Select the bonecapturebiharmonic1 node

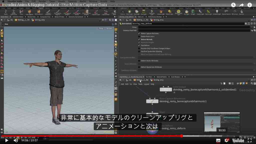click(152, 101)
